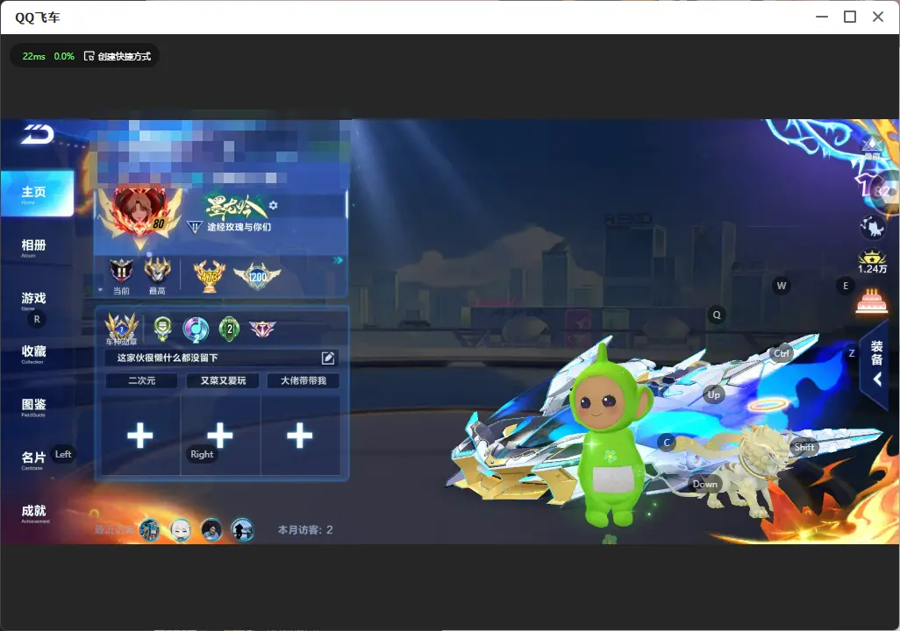This screenshot has width=900, height=631.
Task: Click the signature text 这家伙很懒什么都没留下
Action: 168,358
